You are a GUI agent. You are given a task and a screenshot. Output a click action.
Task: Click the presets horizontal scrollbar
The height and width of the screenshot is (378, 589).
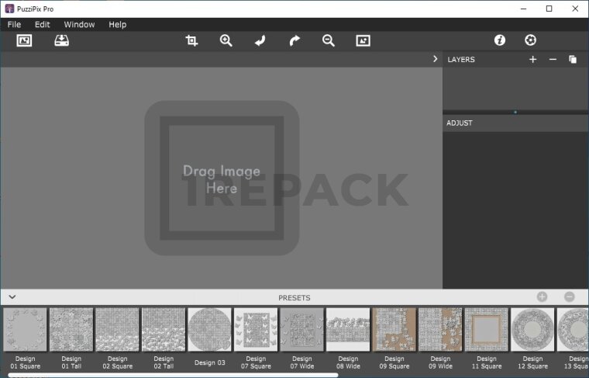(170, 375)
